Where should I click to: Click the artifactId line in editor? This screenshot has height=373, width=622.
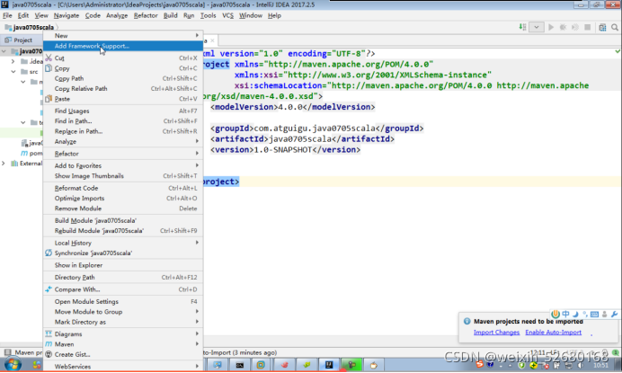coord(302,139)
